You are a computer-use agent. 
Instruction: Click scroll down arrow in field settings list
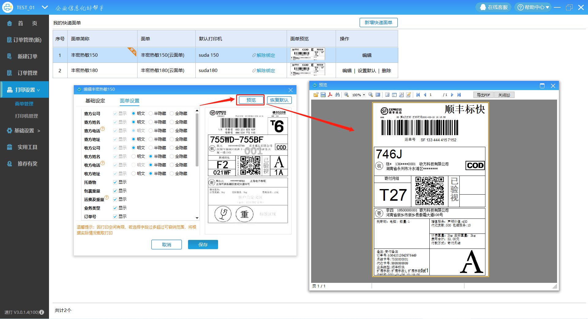(197, 218)
